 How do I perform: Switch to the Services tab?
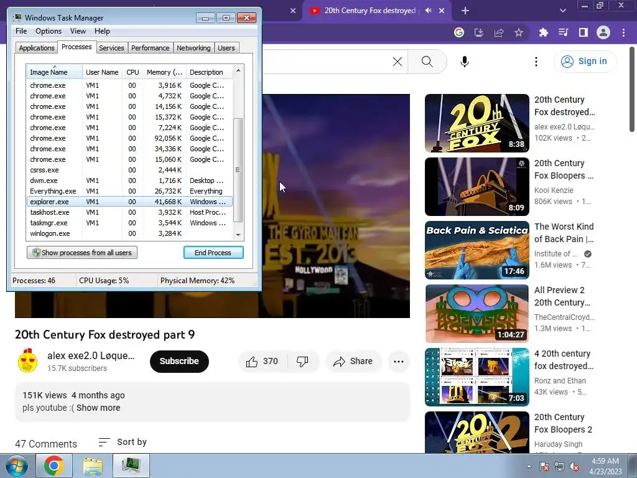(111, 48)
